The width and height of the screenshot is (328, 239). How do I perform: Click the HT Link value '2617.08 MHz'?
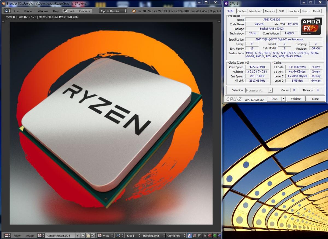257,80
